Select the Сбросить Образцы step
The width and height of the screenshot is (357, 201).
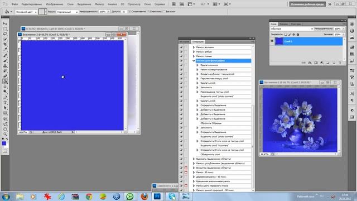[211, 123]
